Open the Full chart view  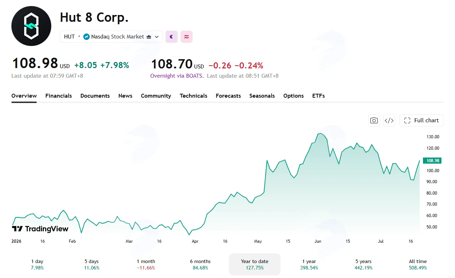point(422,120)
